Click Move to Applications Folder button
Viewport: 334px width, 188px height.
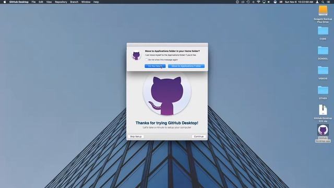coord(186,66)
